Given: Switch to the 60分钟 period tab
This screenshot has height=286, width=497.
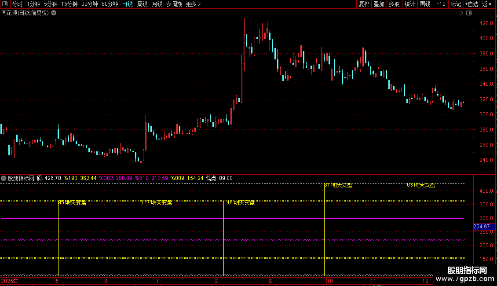Looking at the screenshot, I should click(x=110, y=4).
